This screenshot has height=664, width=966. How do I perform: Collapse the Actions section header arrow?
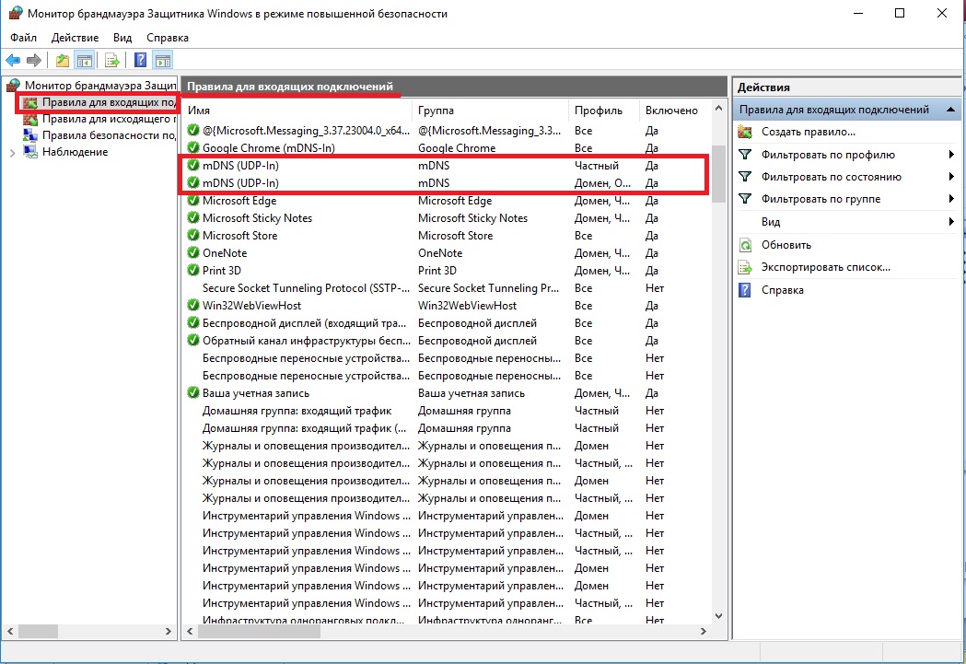(x=950, y=110)
